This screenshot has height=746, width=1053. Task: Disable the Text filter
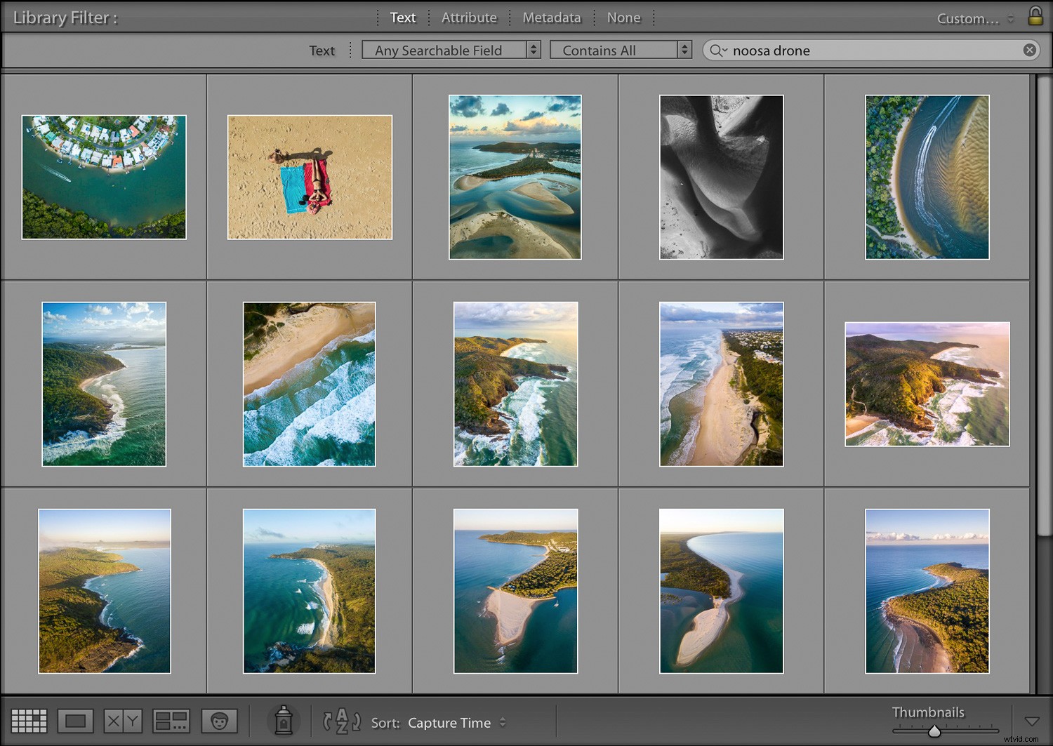[x=402, y=18]
